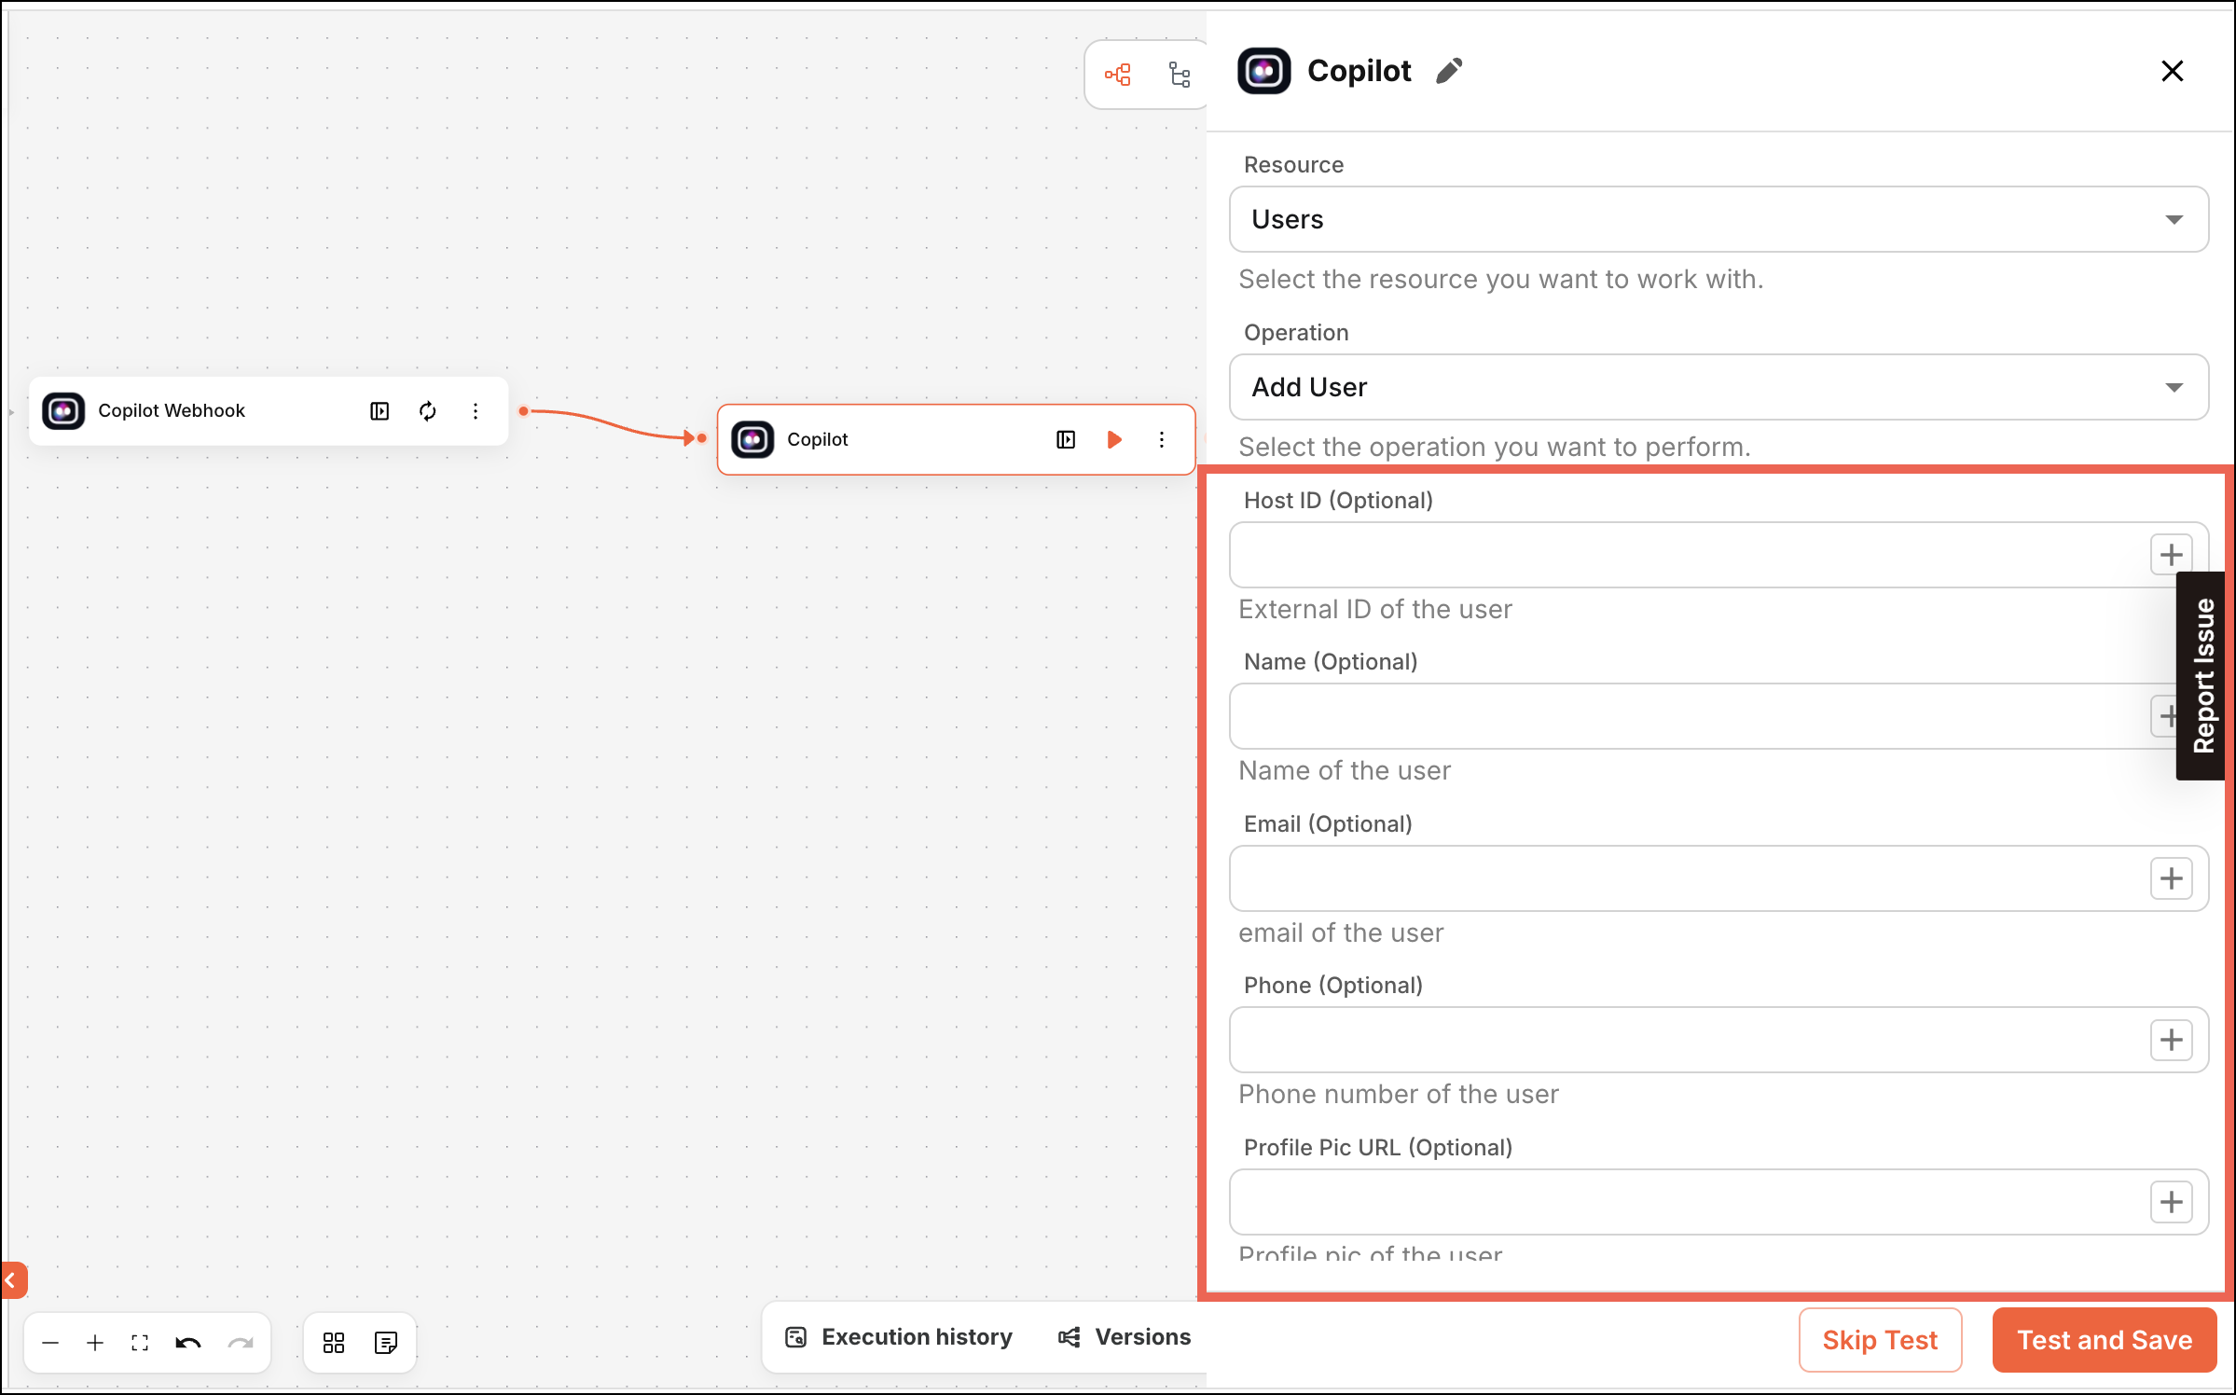Insert variable with Profile Pic URL plus button

pyautogui.click(x=2171, y=1202)
